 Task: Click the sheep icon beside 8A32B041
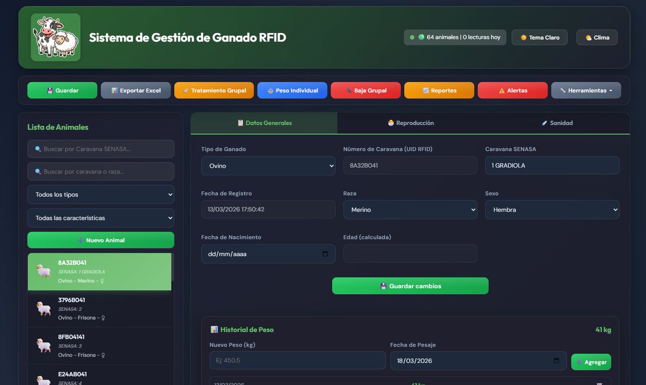pyautogui.click(x=43, y=272)
